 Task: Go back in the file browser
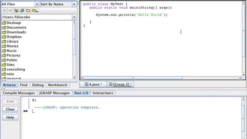(x=4, y=10)
